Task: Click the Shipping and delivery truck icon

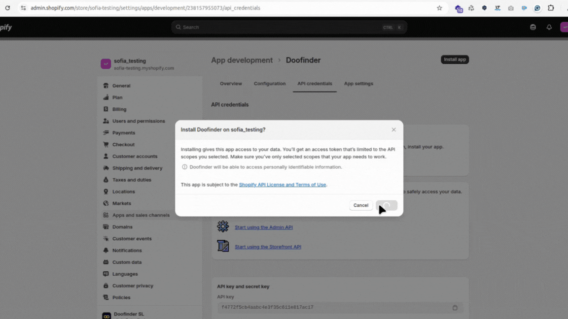Action: [x=106, y=168]
